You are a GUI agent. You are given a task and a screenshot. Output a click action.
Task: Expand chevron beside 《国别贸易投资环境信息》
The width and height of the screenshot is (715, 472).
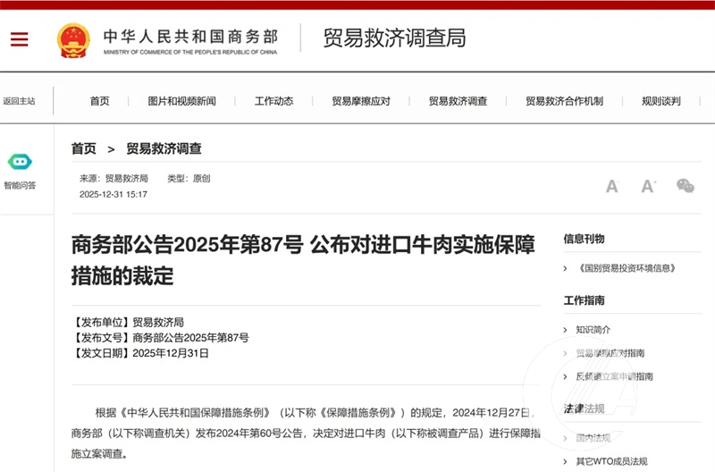pyautogui.click(x=566, y=268)
